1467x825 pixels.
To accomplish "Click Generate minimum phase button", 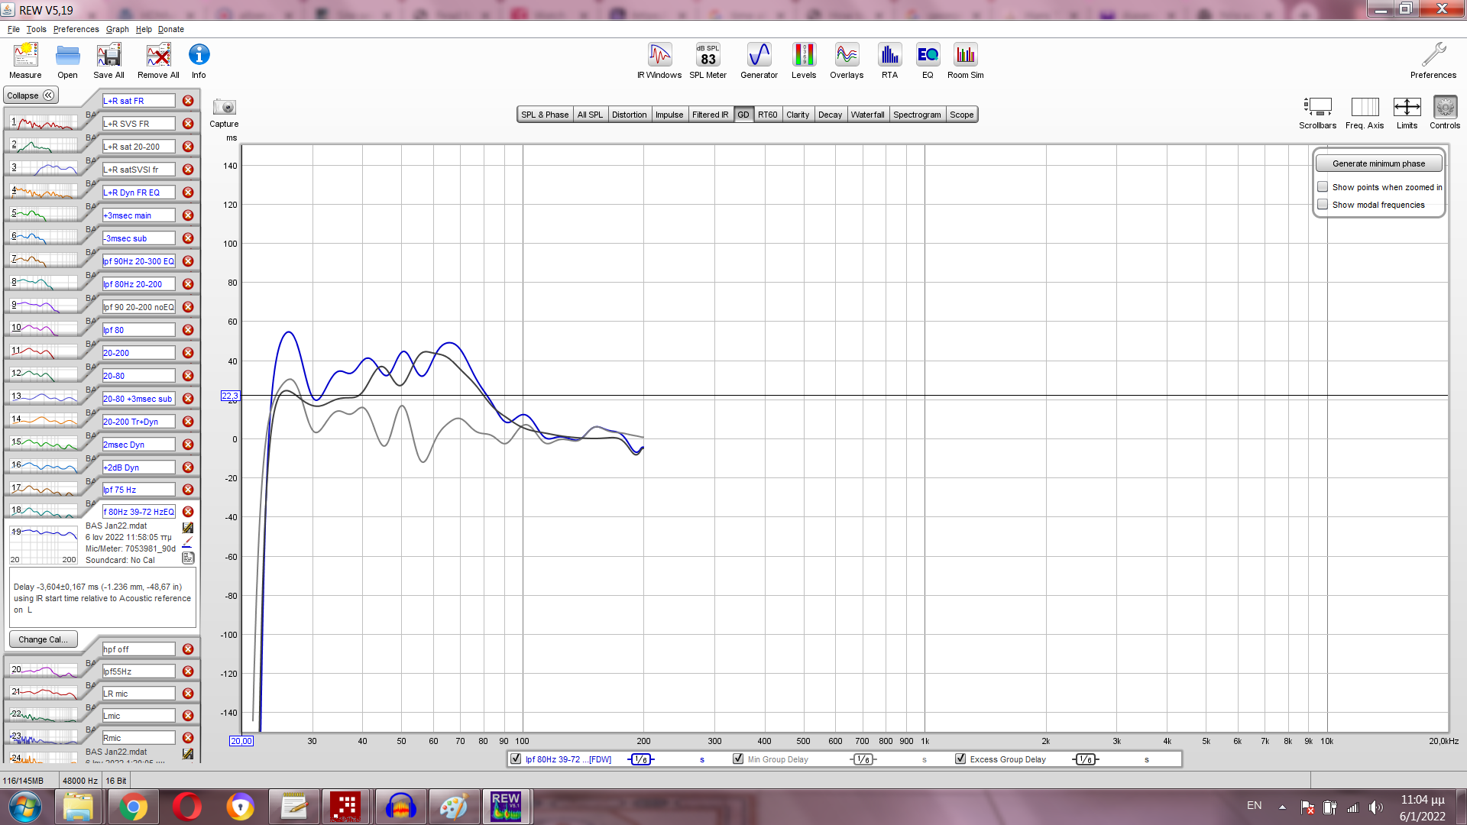I will click(1378, 163).
